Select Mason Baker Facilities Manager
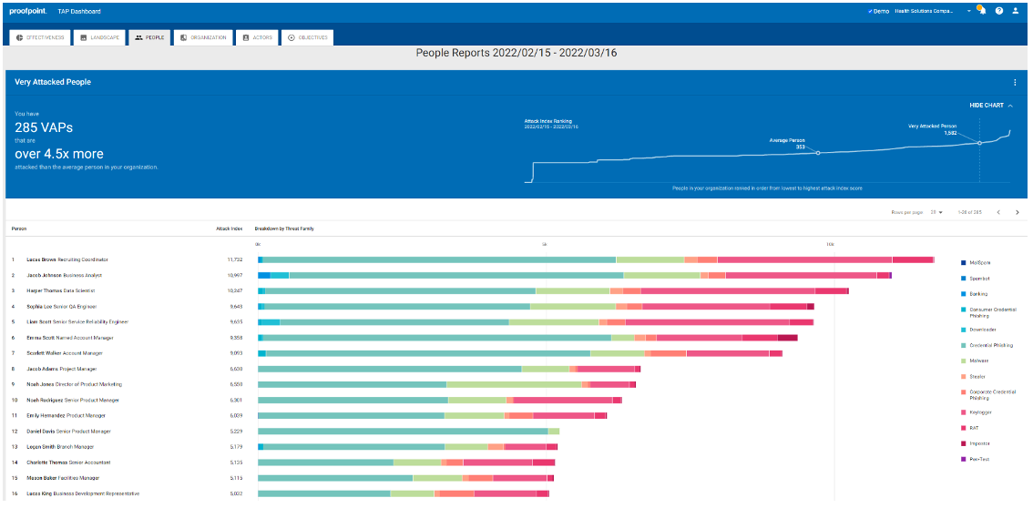The width and height of the screenshot is (1033, 508). [x=63, y=478]
